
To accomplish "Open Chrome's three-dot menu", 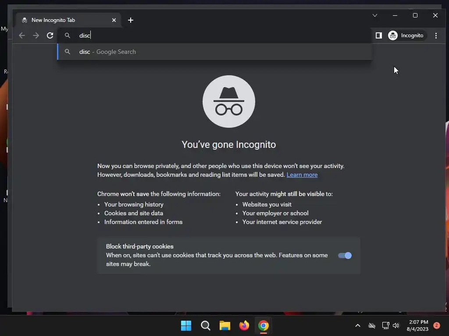I will point(436,35).
